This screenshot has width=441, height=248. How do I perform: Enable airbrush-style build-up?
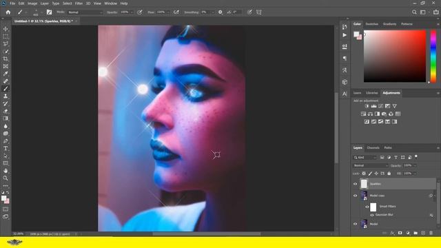point(176,12)
